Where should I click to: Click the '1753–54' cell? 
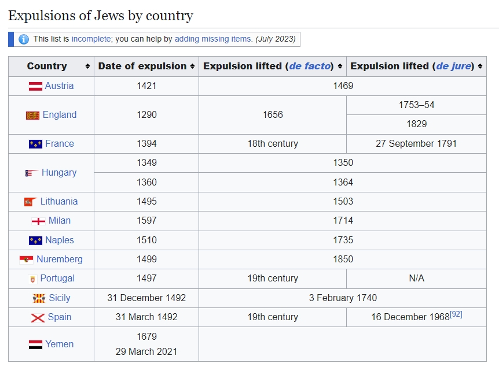(x=417, y=105)
